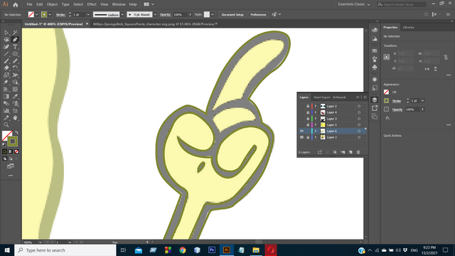Click the Stroke label in Appearance section
This screenshot has height=256, width=455.
point(397,101)
